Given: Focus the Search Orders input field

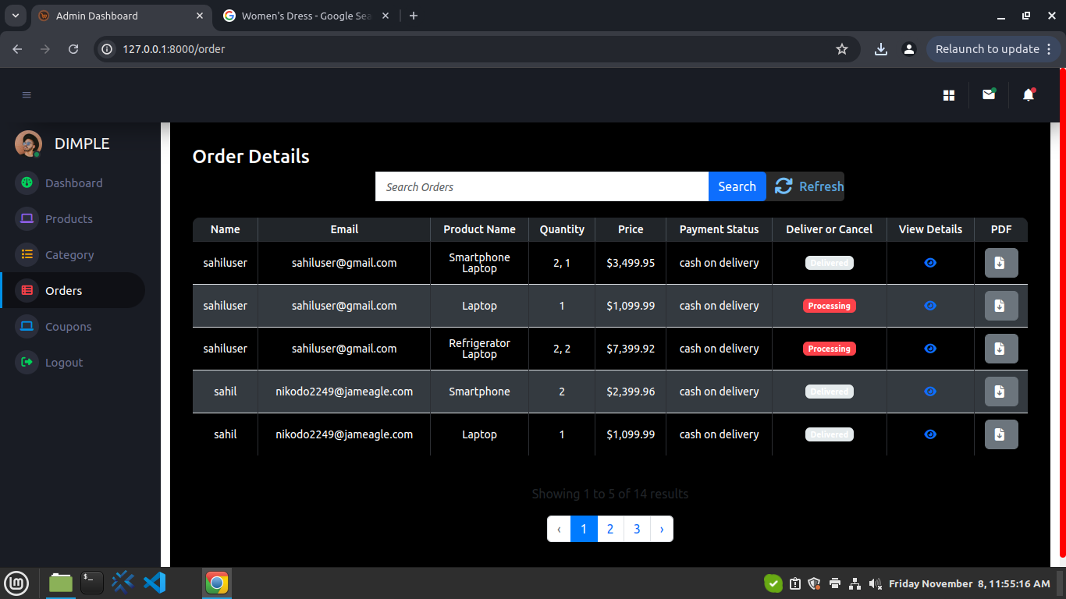Looking at the screenshot, I should pos(542,186).
